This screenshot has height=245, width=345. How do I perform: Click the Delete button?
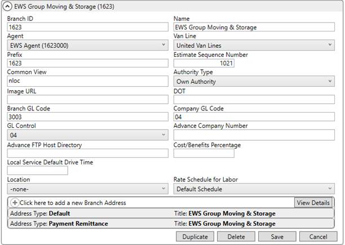236,237
